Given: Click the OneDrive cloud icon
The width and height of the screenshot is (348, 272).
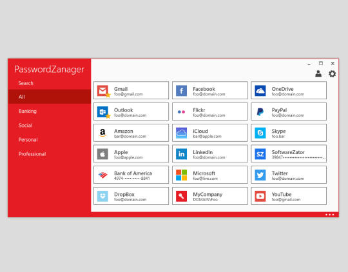Looking at the screenshot, I should (x=260, y=91).
